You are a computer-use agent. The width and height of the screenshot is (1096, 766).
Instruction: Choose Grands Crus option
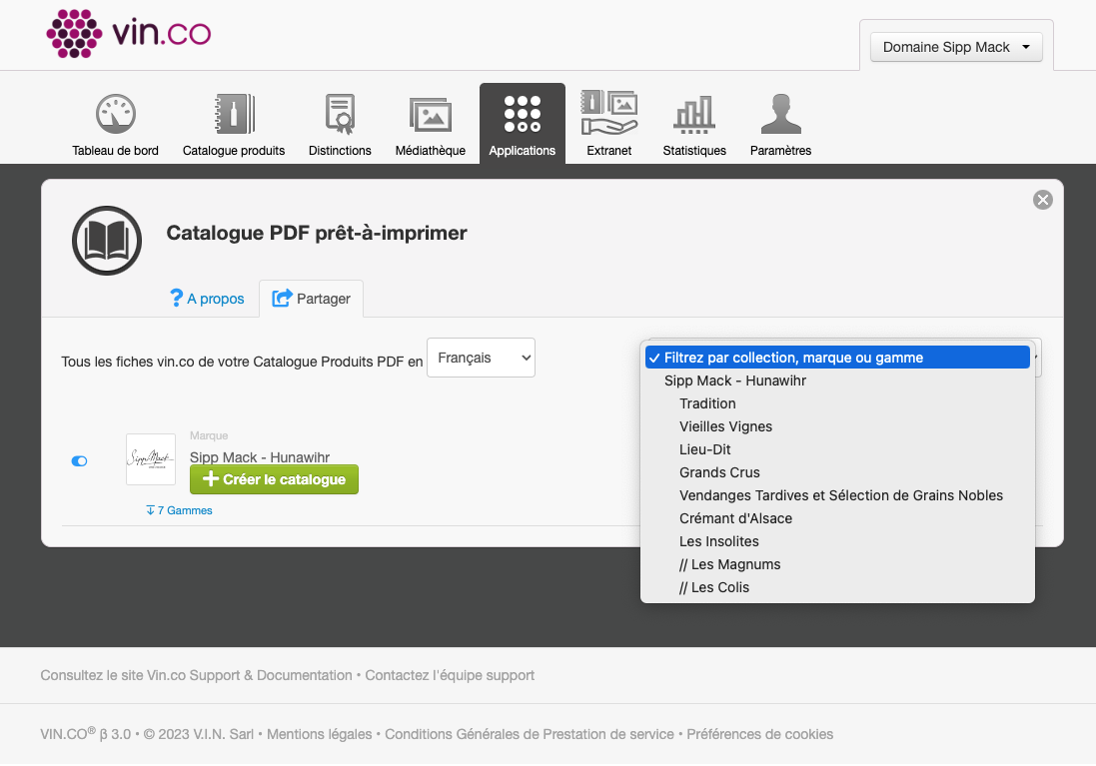pos(837,473)
